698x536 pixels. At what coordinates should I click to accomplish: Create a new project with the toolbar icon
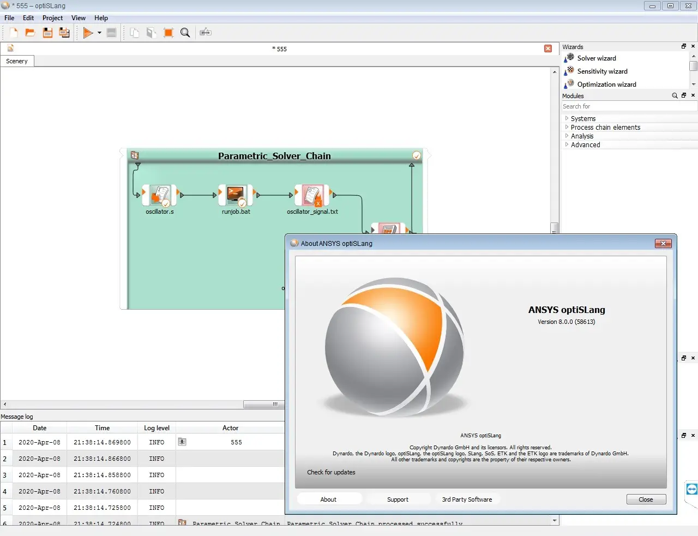point(14,33)
